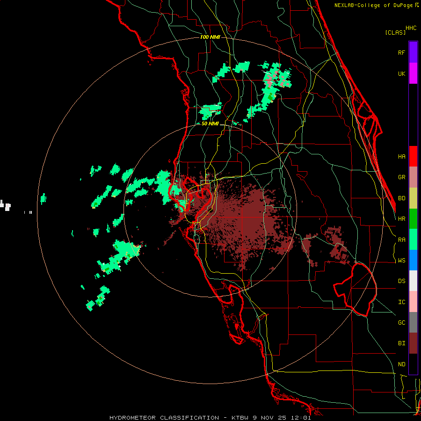The height and width of the screenshot is (421, 421).
Task: Click the 50 NMI range ring label
Action: [210, 123]
